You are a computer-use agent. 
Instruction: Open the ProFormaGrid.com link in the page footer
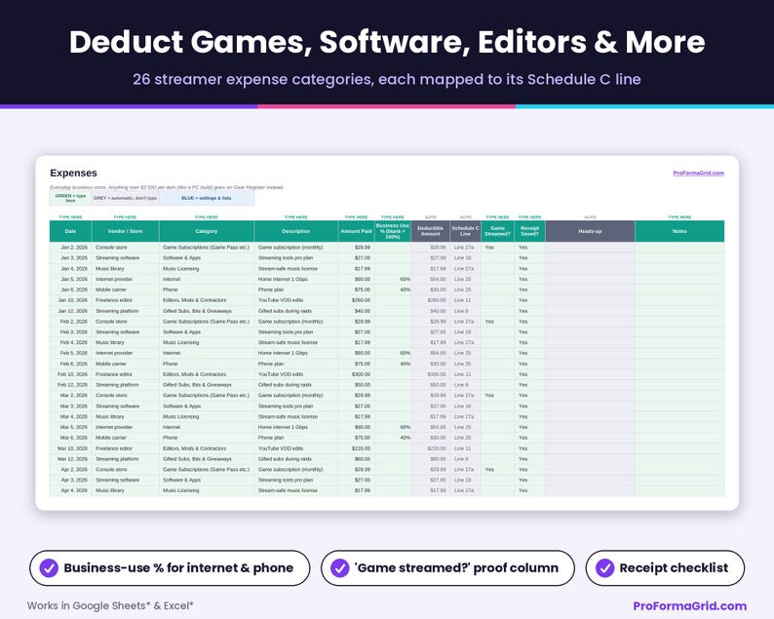[689, 605]
